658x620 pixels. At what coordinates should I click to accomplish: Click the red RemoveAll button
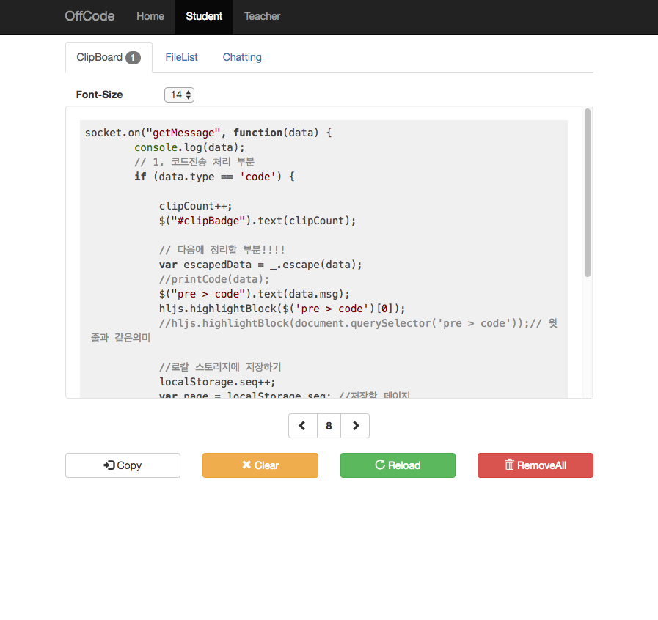(535, 465)
